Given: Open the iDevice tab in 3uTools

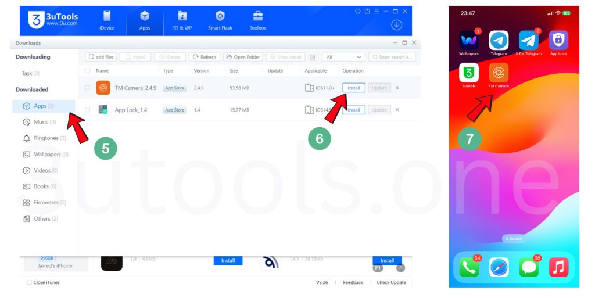Looking at the screenshot, I should click(x=107, y=21).
